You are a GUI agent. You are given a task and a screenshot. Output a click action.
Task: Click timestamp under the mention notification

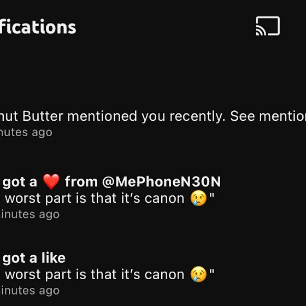pyautogui.click(x=26, y=132)
